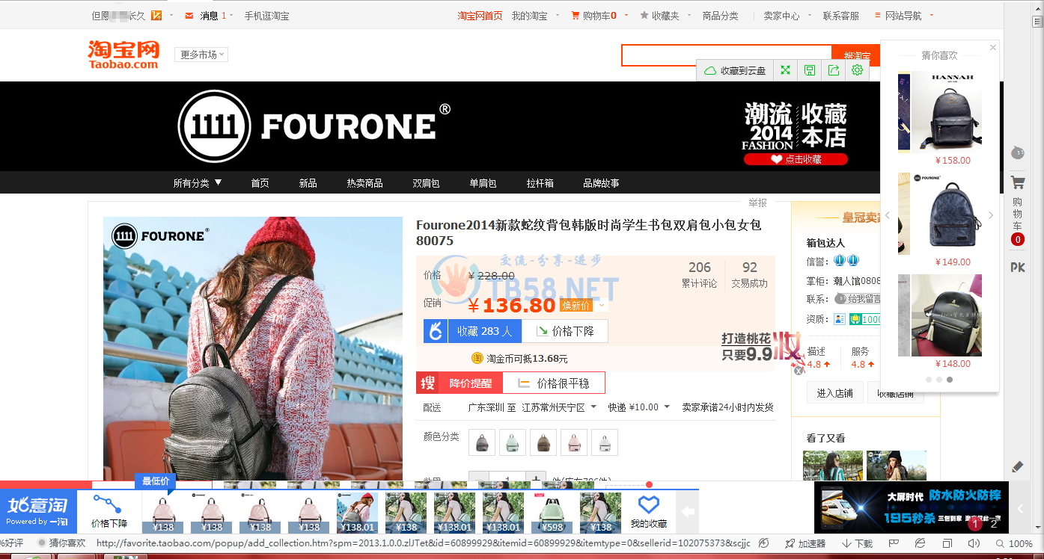Click the green fullscreen expand icon
The width and height of the screenshot is (1044, 559).
coord(785,70)
